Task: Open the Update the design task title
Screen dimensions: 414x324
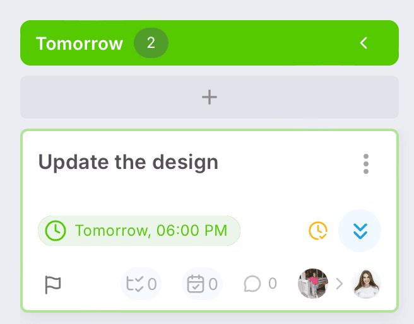Action: pos(128,162)
